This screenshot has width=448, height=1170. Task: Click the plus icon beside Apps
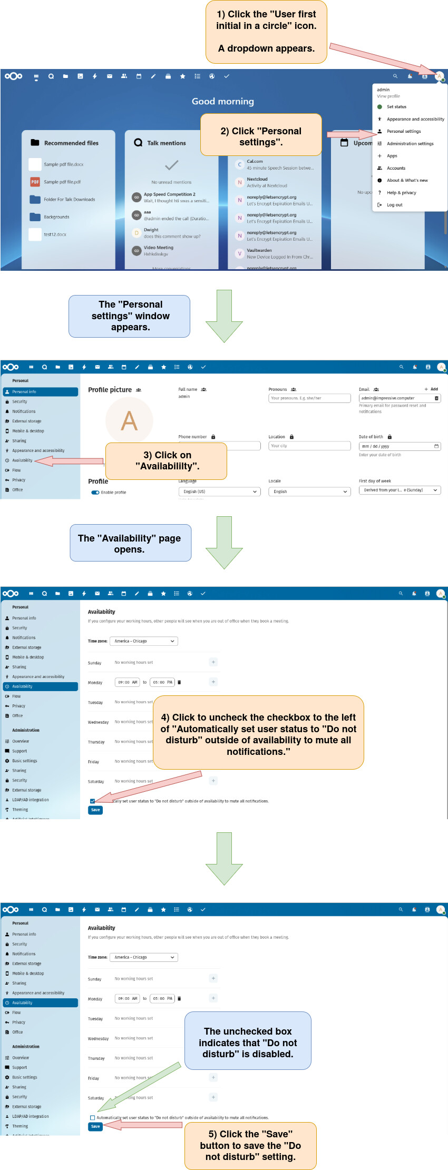379,156
